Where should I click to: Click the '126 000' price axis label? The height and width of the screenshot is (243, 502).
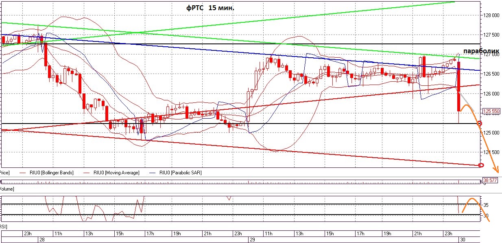tap(491, 93)
